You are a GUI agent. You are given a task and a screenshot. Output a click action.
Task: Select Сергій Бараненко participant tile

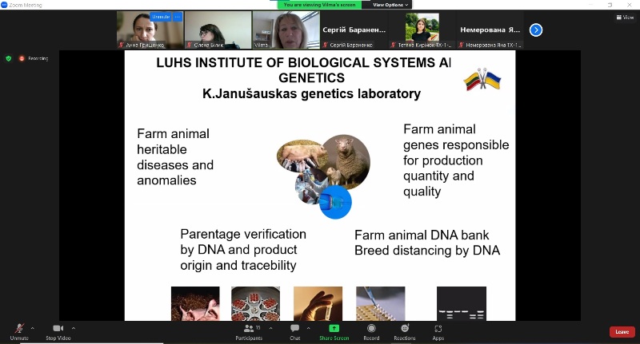tap(354, 30)
